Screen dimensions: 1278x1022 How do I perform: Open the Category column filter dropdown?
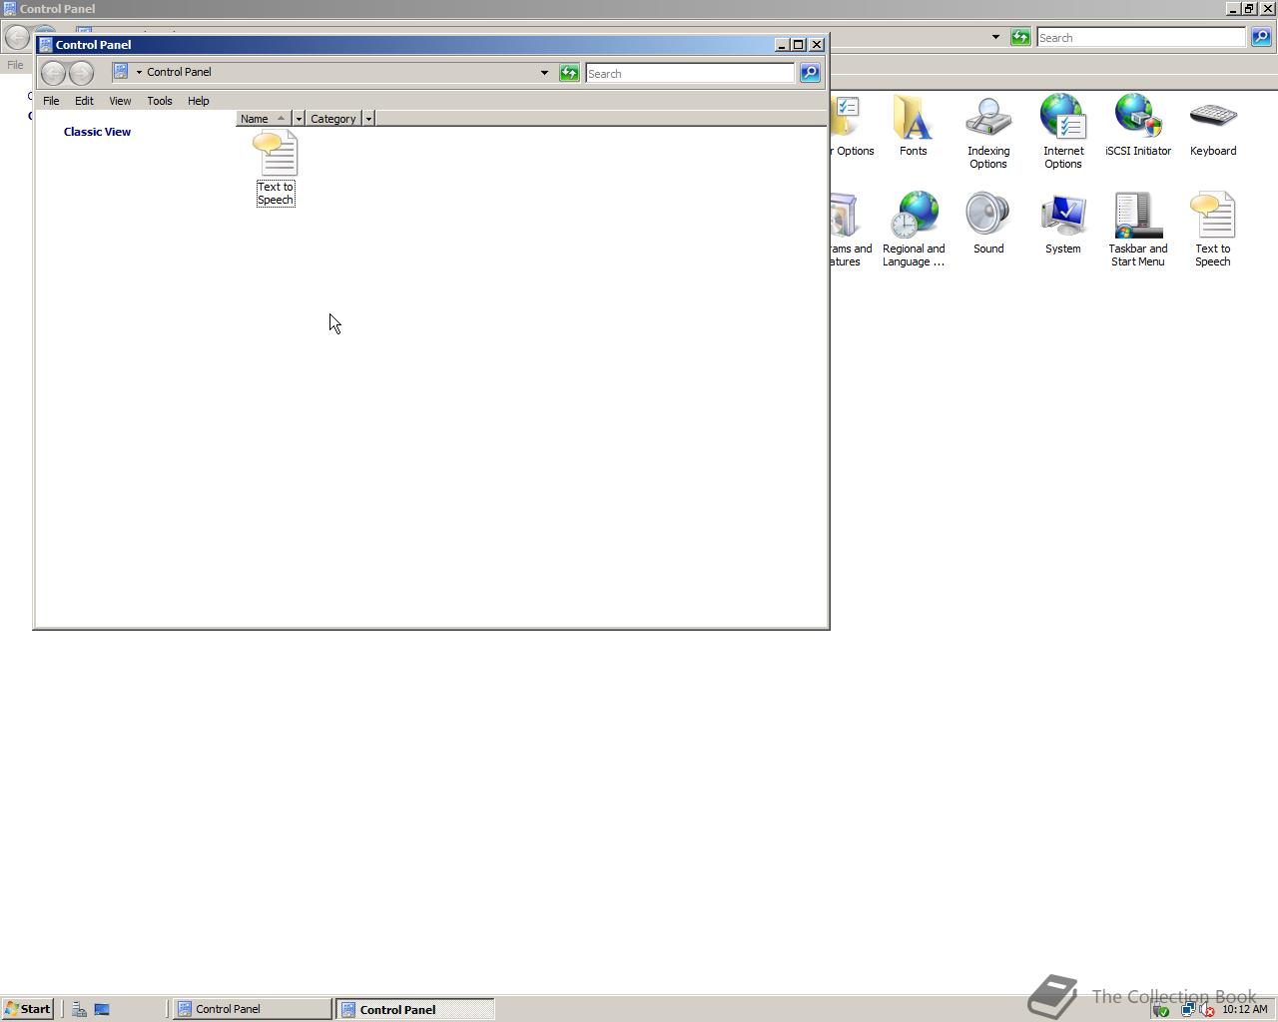coord(368,118)
